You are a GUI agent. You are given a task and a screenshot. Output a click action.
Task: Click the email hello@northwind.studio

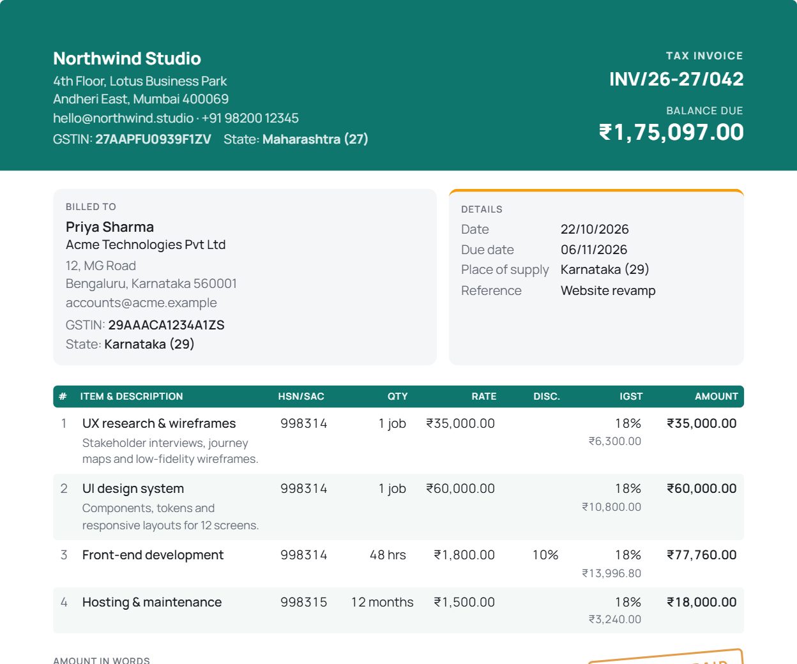[123, 118]
